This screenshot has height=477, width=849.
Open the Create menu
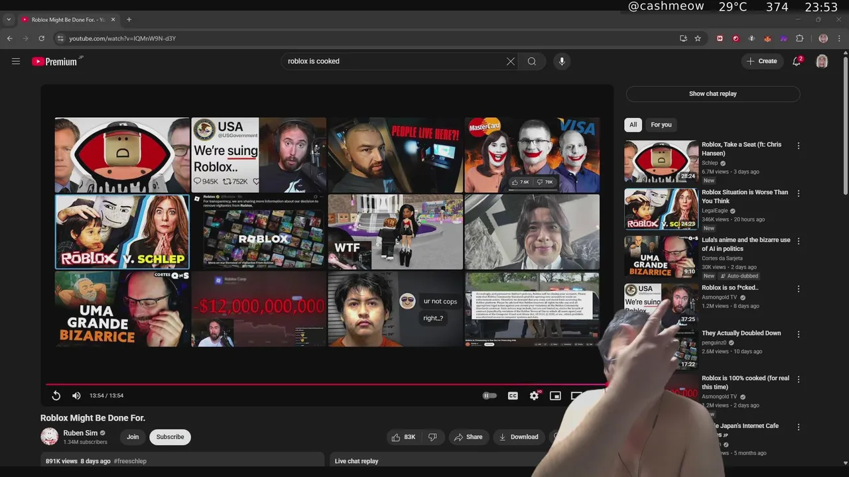pos(761,61)
